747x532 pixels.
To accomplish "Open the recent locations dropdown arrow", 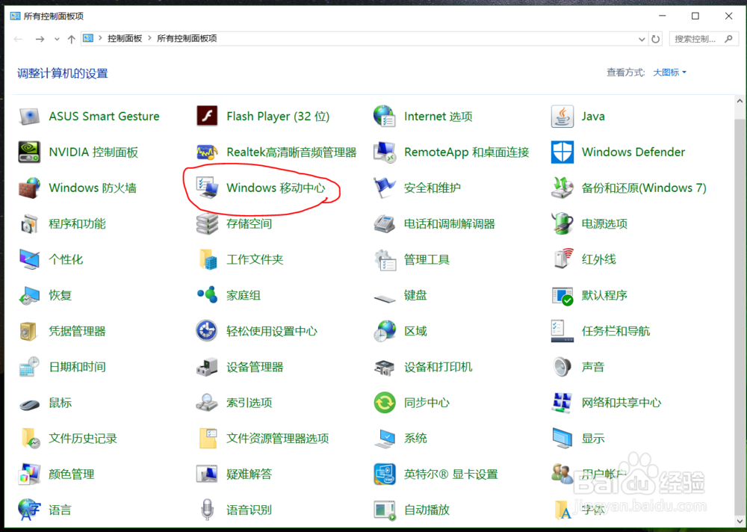I will coord(57,39).
